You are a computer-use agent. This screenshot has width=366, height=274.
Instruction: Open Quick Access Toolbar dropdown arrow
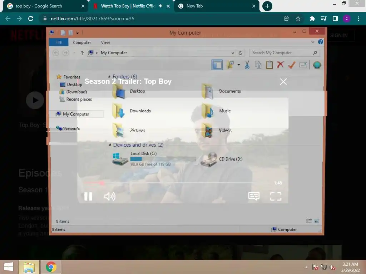click(x=77, y=33)
